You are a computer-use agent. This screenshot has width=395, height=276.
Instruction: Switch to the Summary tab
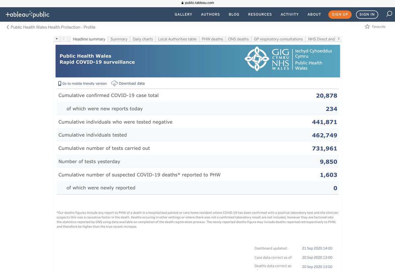pyautogui.click(x=119, y=39)
